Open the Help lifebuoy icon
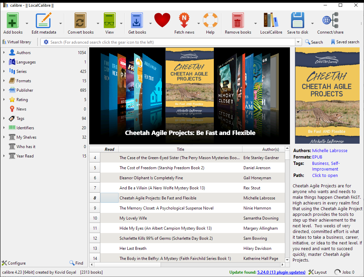This screenshot has width=364, height=277. 210,20
